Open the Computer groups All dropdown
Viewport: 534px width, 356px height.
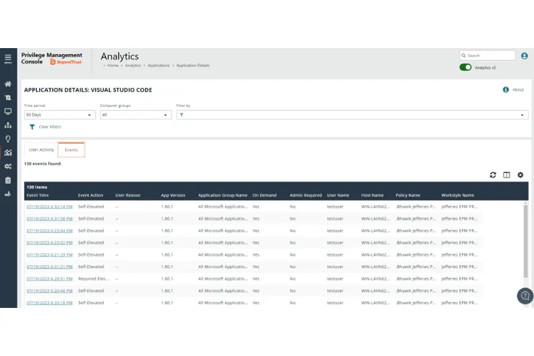coord(136,115)
